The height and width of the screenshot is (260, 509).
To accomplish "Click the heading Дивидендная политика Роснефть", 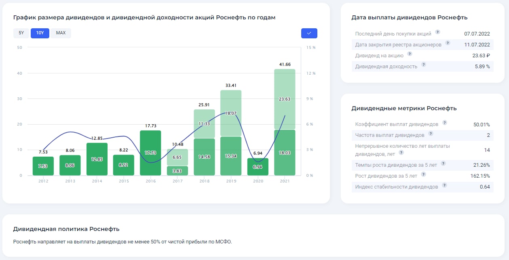I will pyautogui.click(x=66, y=229).
